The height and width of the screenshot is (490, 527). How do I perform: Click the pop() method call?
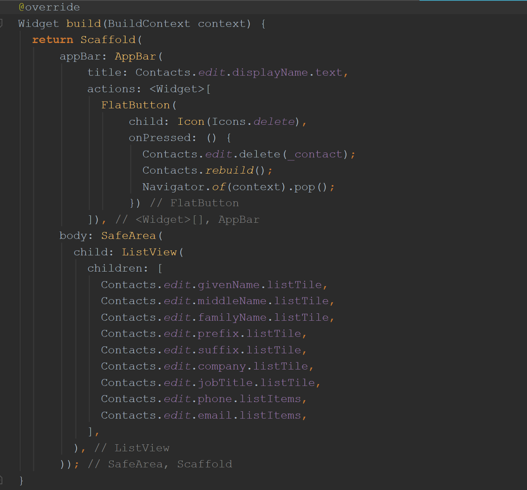(311, 187)
